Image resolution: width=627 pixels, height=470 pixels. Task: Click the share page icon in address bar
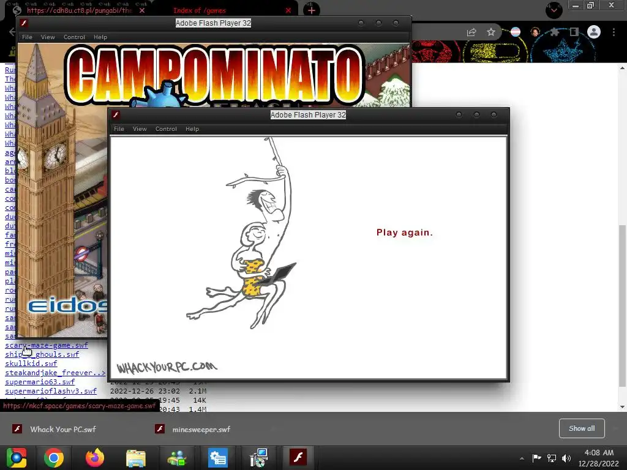click(x=471, y=32)
